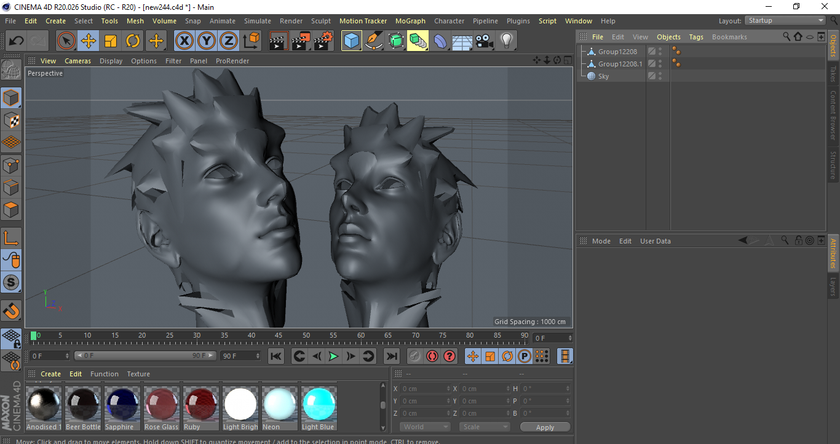Add a Cube primitive object
Viewport: 840px width, 444px height.
click(352, 41)
